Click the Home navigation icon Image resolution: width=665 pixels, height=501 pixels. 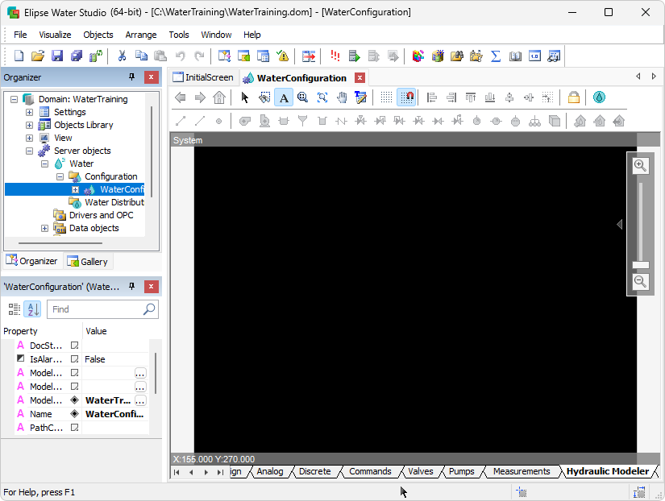(x=219, y=97)
